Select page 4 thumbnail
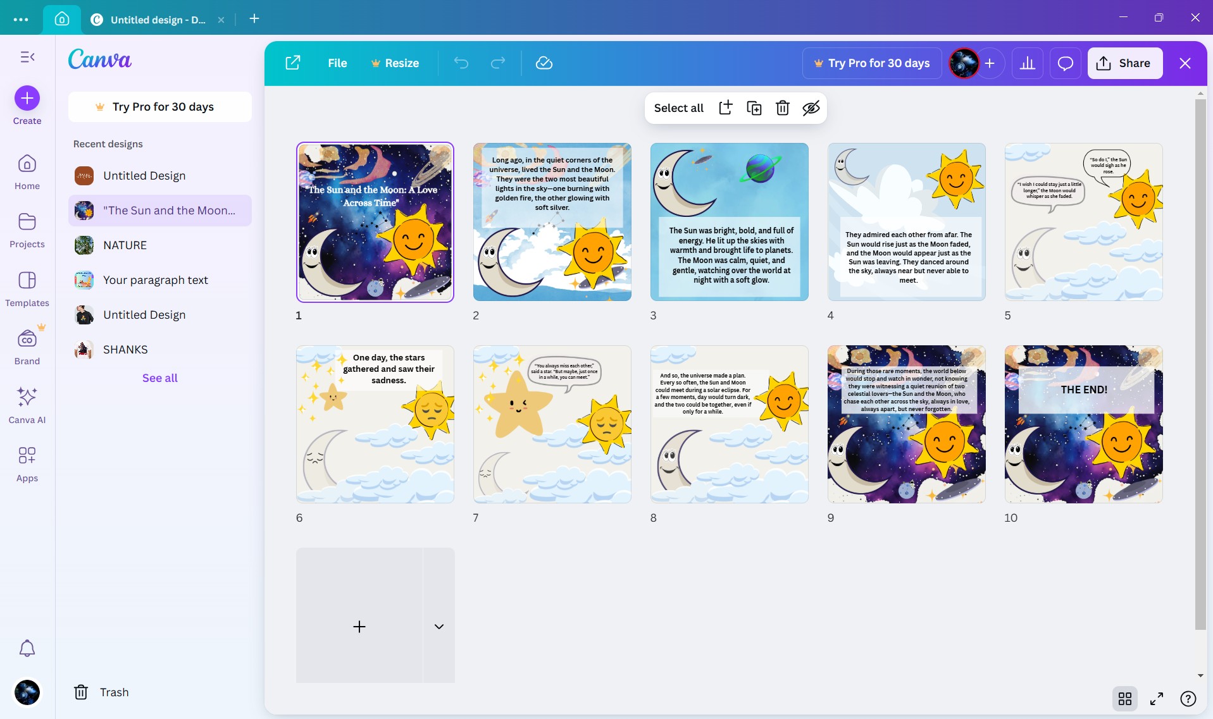The height and width of the screenshot is (719, 1213). click(907, 222)
